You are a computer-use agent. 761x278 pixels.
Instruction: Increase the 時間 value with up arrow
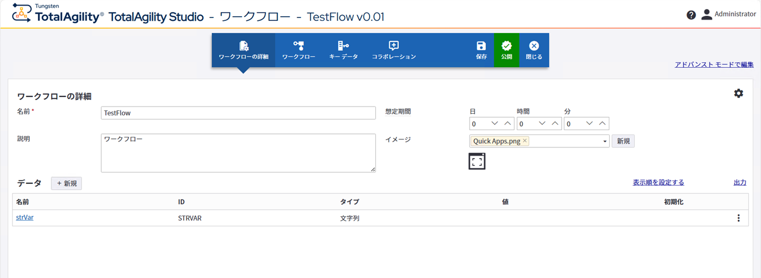pos(555,123)
